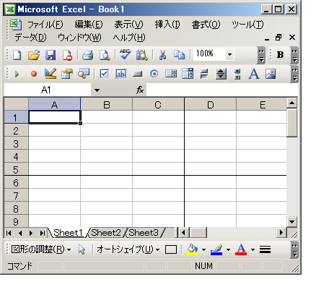Click the View Code magnifier icon
The image size is (316, 282).
click(84, 74)
